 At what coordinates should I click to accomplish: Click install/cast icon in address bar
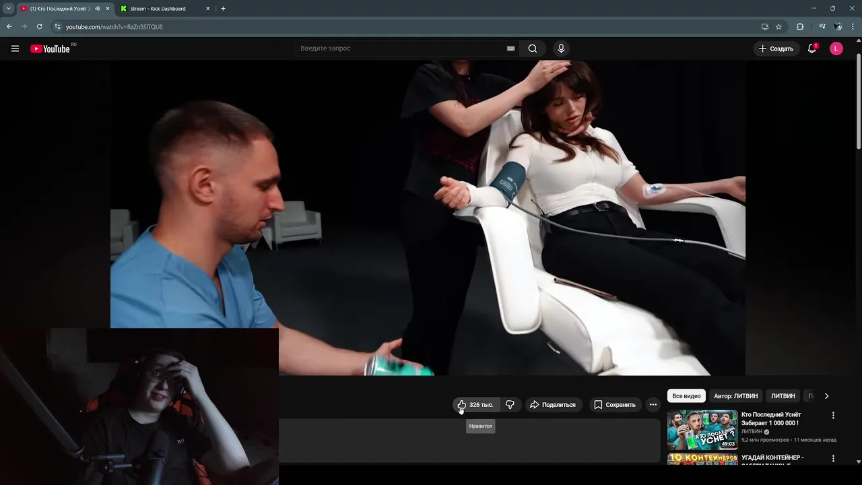point(765,26)
